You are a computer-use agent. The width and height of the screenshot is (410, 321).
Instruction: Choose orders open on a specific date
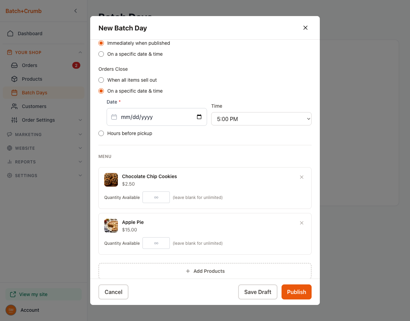pyautogui.click(x=101, y=54)
